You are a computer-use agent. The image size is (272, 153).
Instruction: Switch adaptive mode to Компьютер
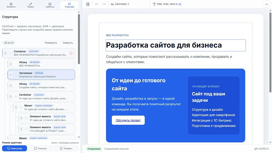click(15, 148)
